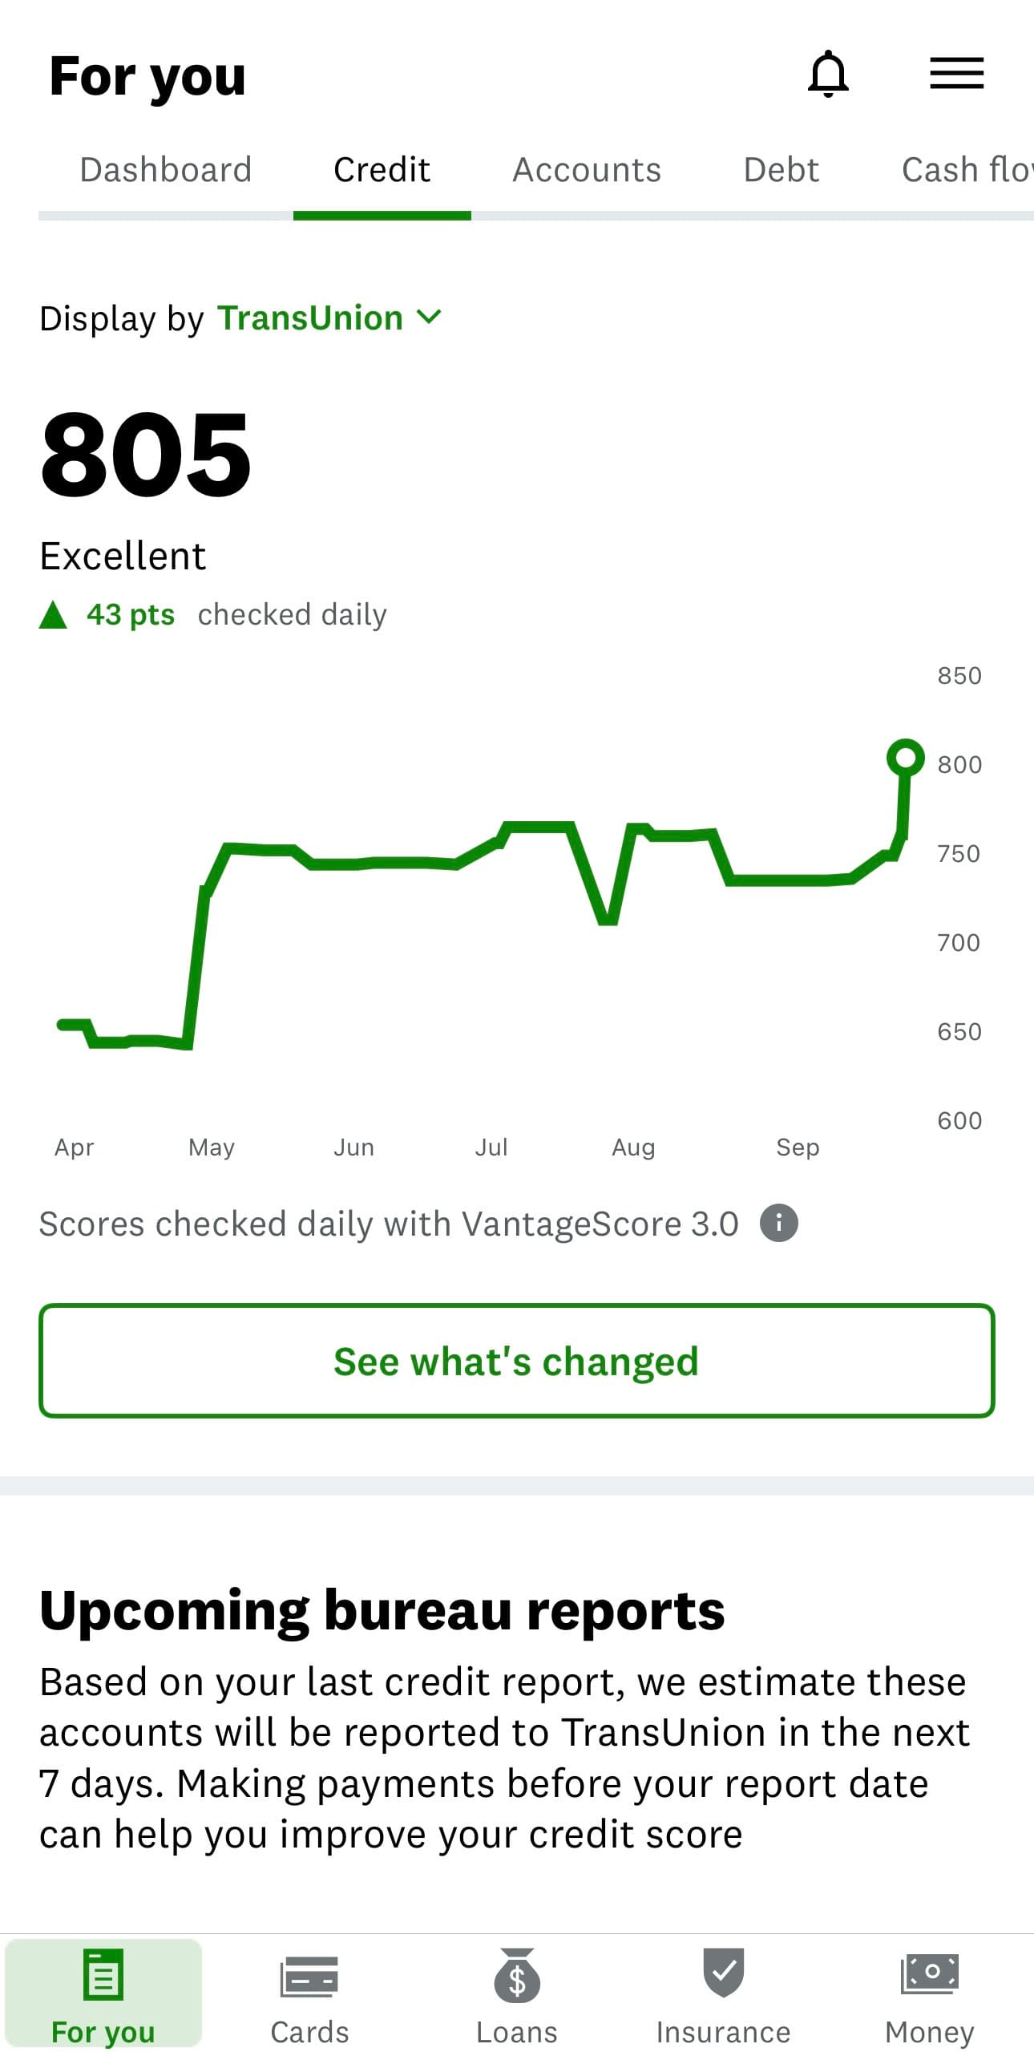Select the For you document icon
1034x2052 pixels.
point(103,1973)
